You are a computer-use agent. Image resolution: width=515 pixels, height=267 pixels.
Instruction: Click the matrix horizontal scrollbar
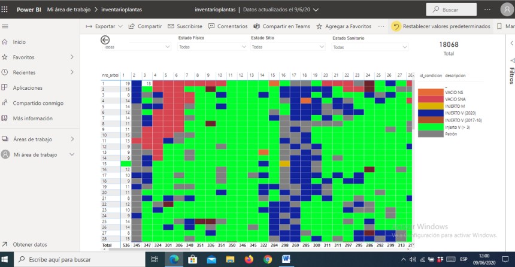tap(150, 249)
